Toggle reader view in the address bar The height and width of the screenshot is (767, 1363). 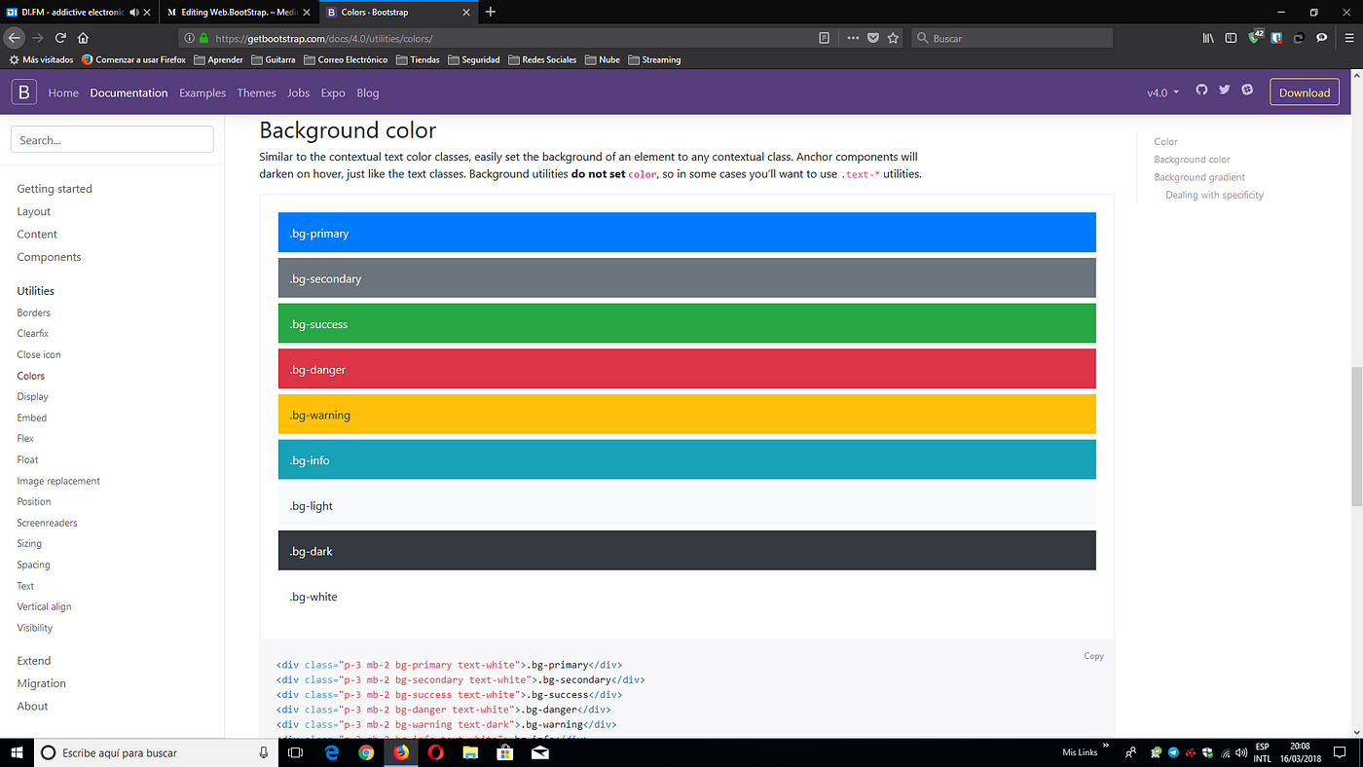[x=824, y=37]
